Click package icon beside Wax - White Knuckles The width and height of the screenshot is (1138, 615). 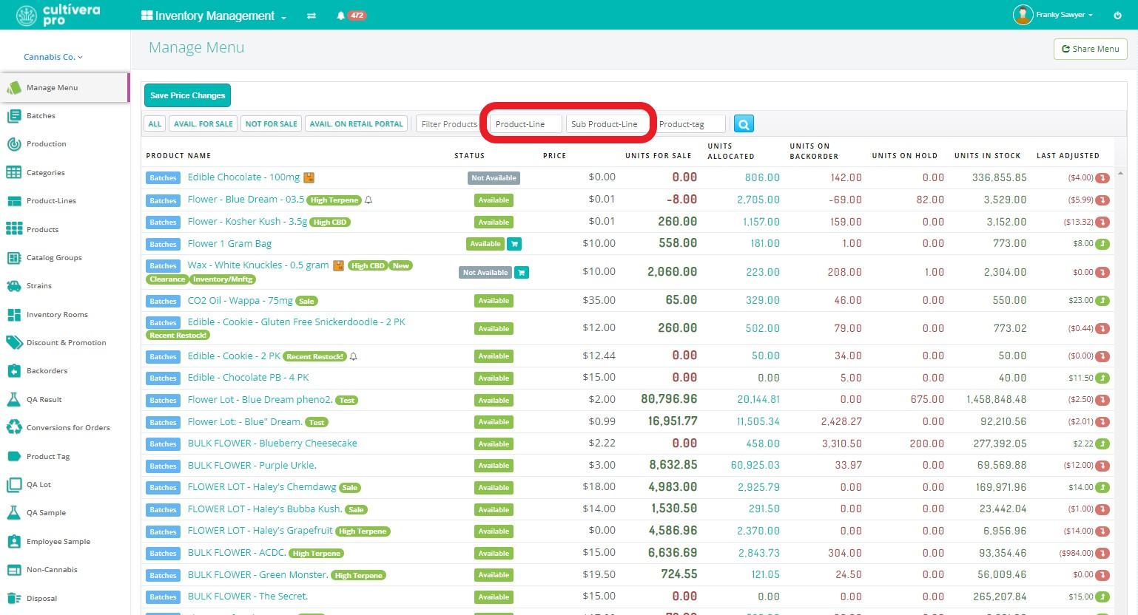pos(338,265)
